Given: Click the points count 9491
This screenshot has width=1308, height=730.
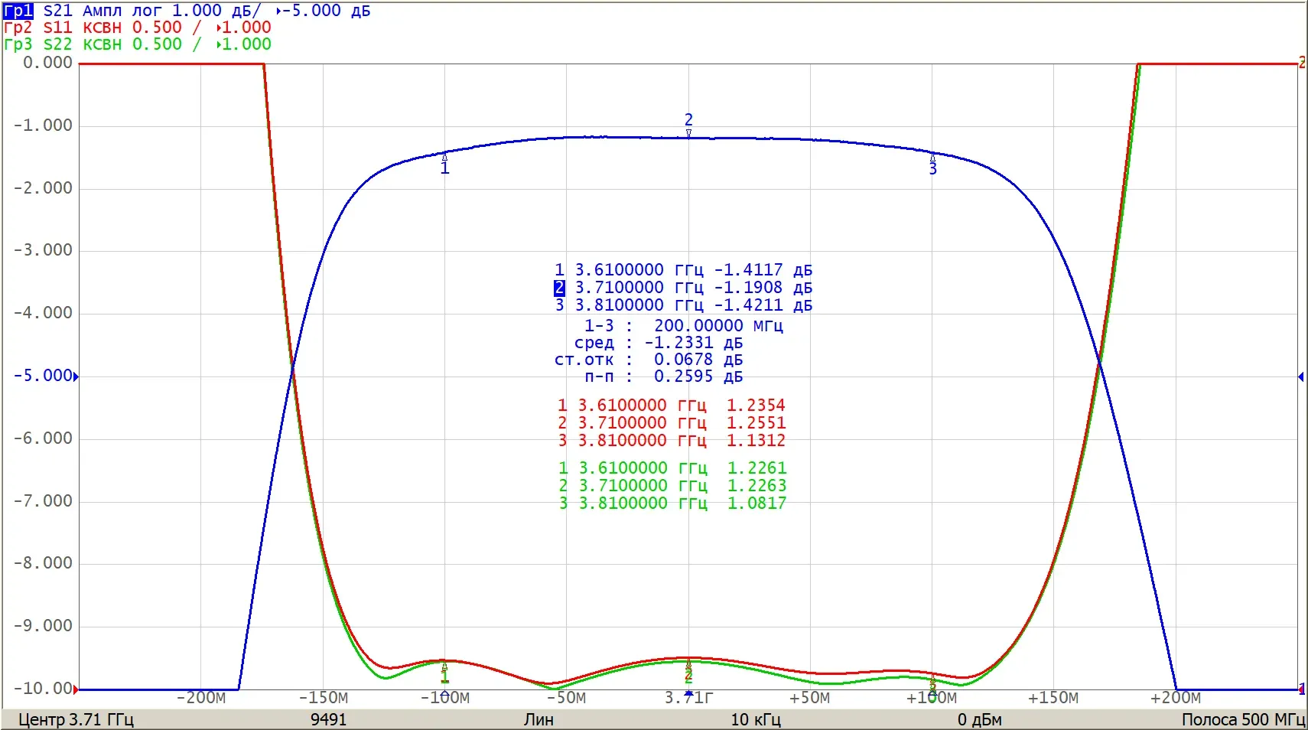Looking at the screenshot, I should tap(328, 720).
